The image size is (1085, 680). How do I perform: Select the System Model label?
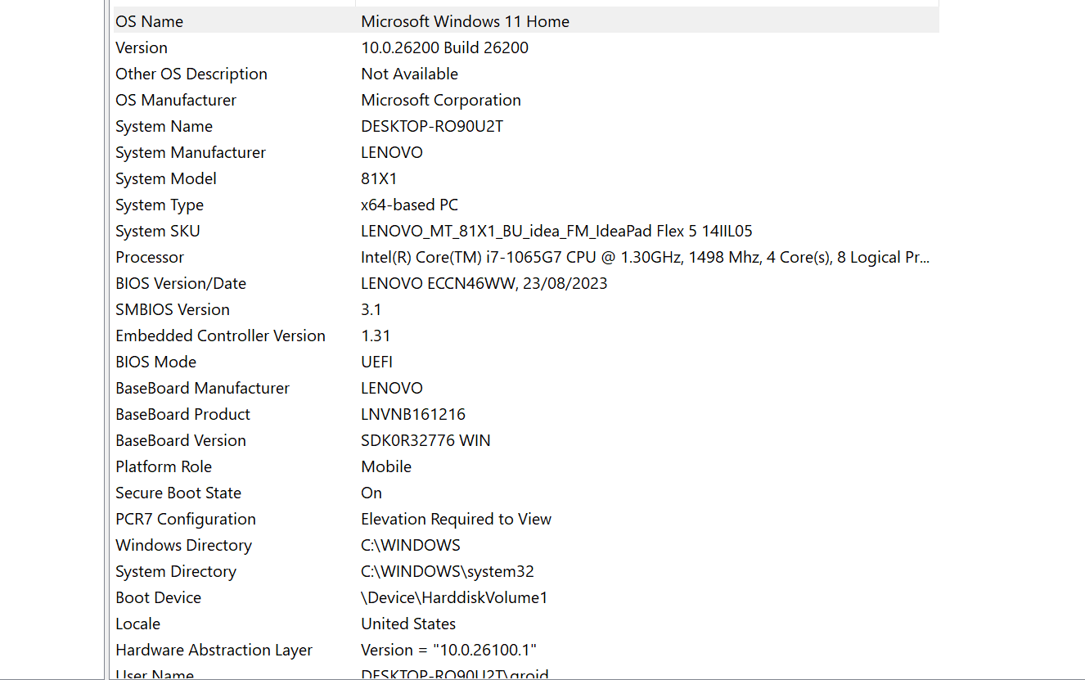pyautogui.click(x=166, y=178)
